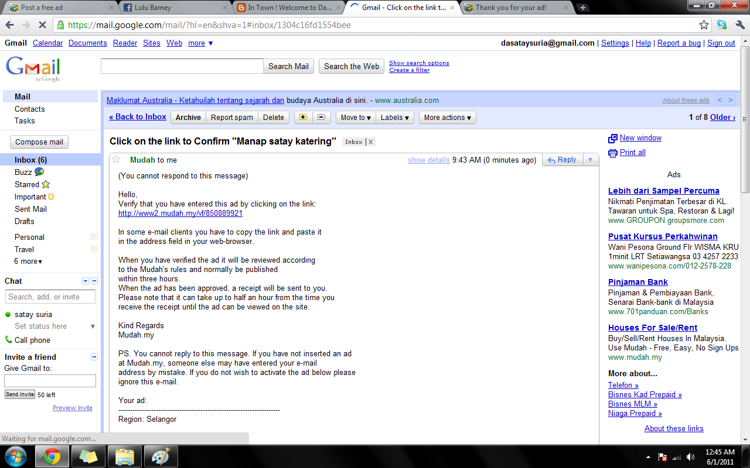Open file explorer from taskbar
The width and height of the screenshot is (750, 468).
(x=124, y=456)
